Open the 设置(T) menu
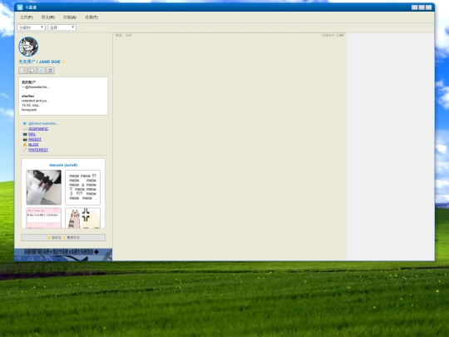Image resolution: width=449 pixels, height=337 pixels. coord(91,17)
